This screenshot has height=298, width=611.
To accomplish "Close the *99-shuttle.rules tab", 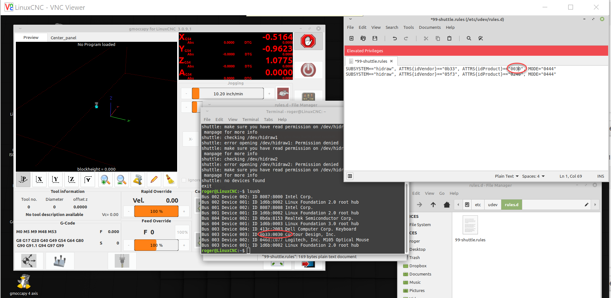I will [x=391, y=61].
